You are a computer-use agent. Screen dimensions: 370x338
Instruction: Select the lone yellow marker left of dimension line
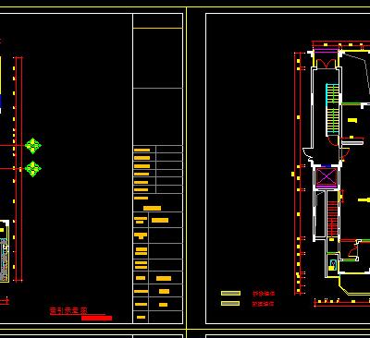(x=293, y=175)
